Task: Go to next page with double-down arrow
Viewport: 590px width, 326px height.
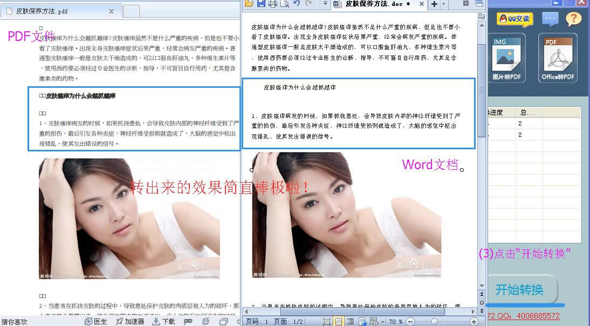Action: (x=482, y=311)
